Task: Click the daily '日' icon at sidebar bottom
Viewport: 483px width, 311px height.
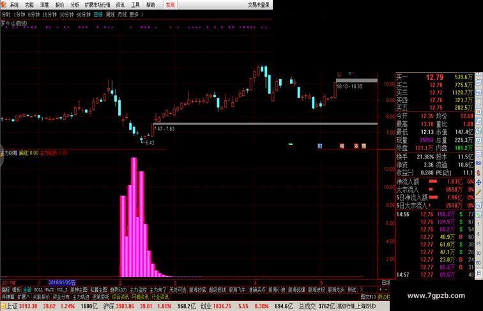Action: [x=479, y=273]
